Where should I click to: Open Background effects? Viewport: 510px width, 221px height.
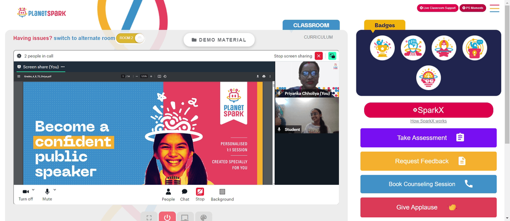click(x=222, y=195)
